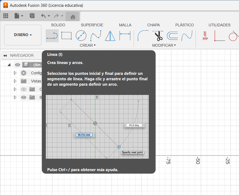This screenshot has width=239, height=195.
Task: Select the root component cube icon
Action: [x=26, y=65]
